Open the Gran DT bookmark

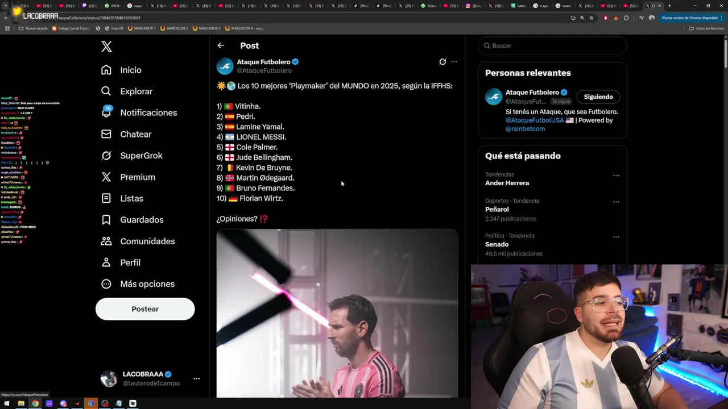coord(113,28)
